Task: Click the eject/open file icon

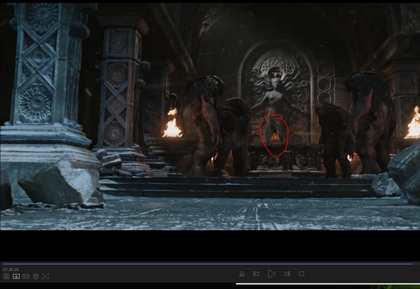Action: pyautogui.click(x=242, y=274)
